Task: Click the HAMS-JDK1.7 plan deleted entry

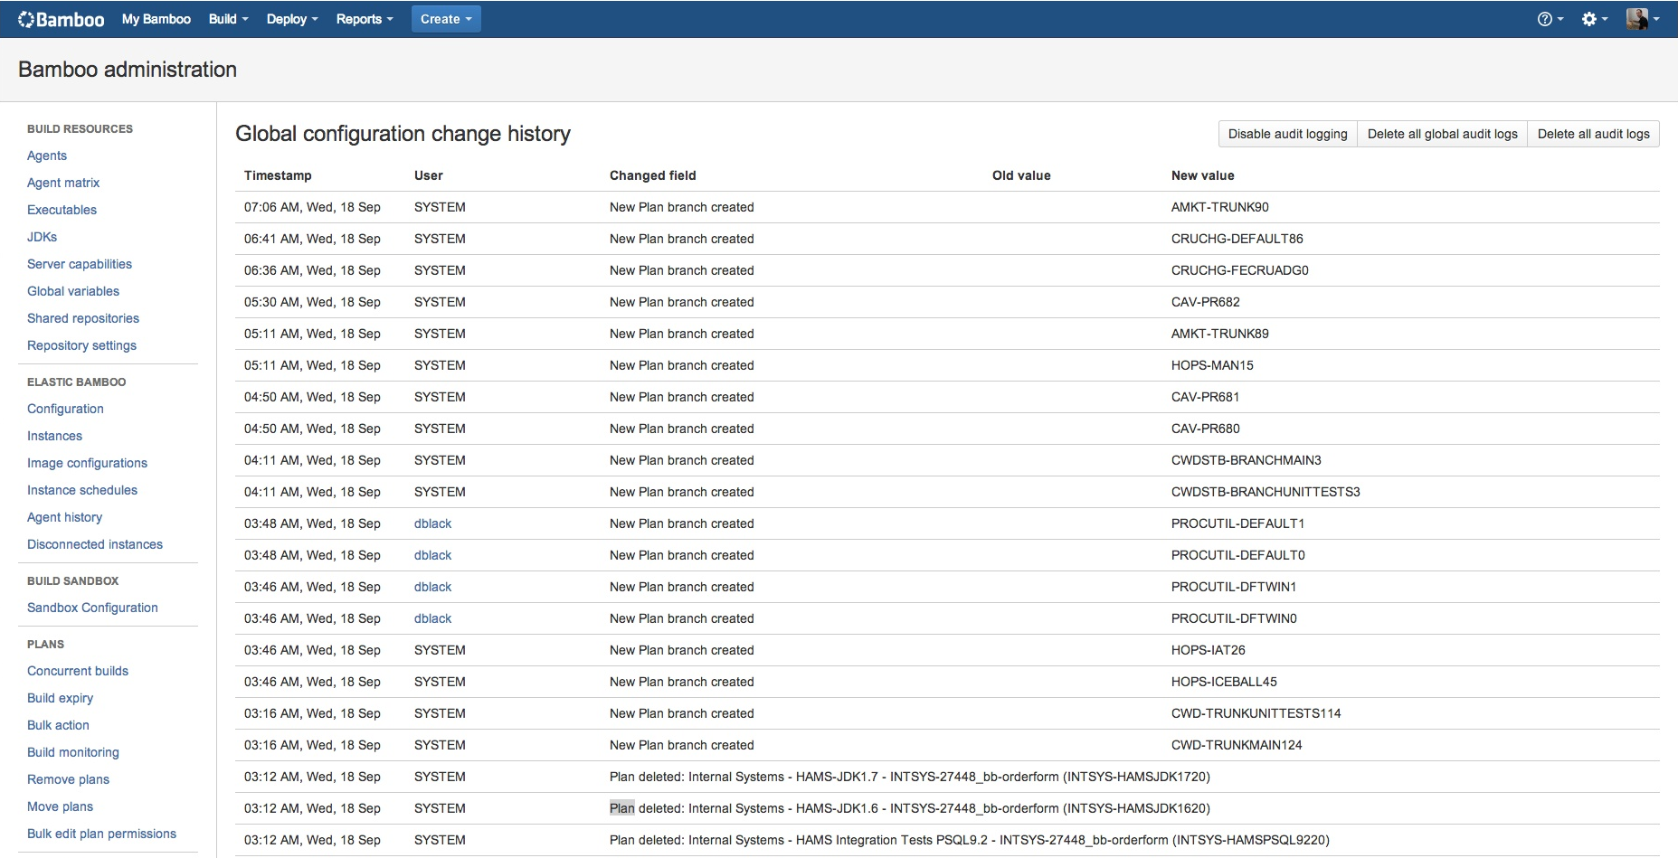Action: [910, 777]
